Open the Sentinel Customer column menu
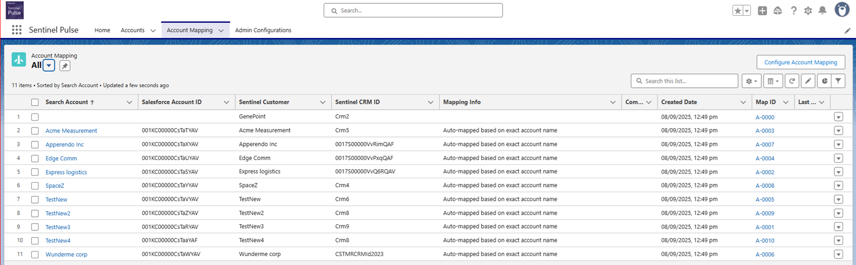856x265 pixels. (x=322, y=102)
